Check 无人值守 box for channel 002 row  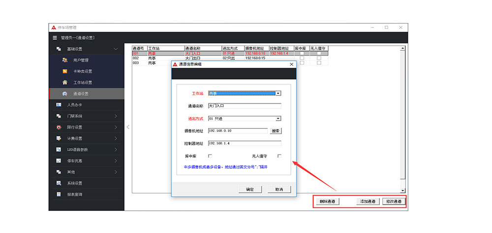click(319, 58)
